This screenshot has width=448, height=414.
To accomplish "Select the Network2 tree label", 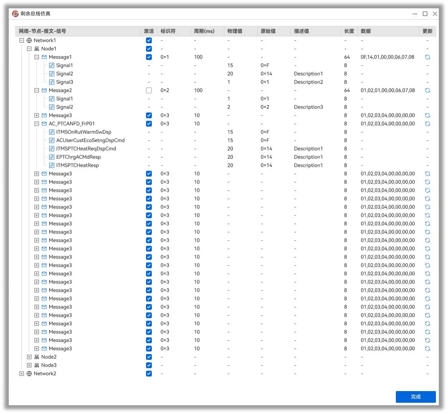I will click(45, 374).
